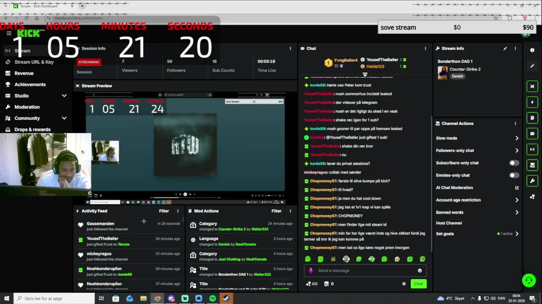Click the browser address bar
This screenshot has height=304, width=542.
tap(271, 18)
